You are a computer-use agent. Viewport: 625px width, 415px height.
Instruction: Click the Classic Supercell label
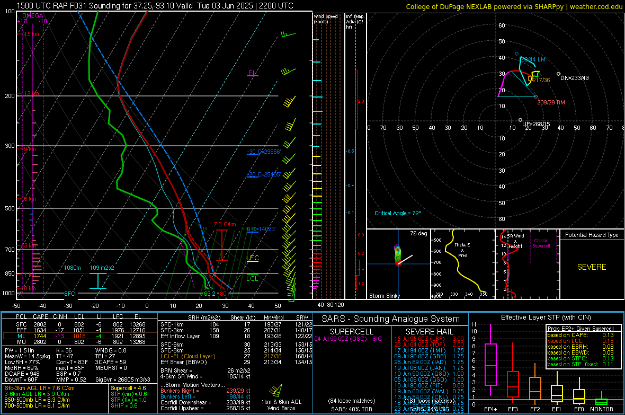pos(541,243)
